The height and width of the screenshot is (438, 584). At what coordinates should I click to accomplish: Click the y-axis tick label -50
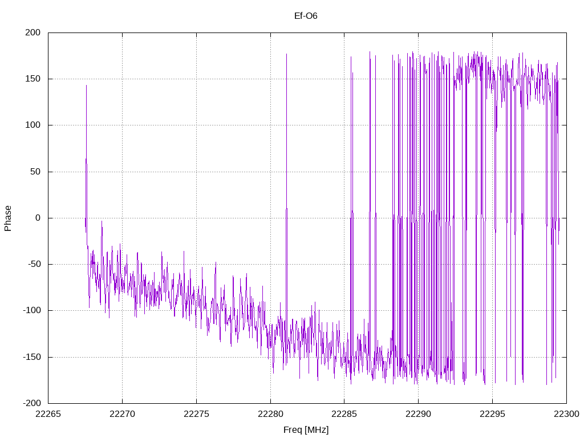tap(34, 264)
